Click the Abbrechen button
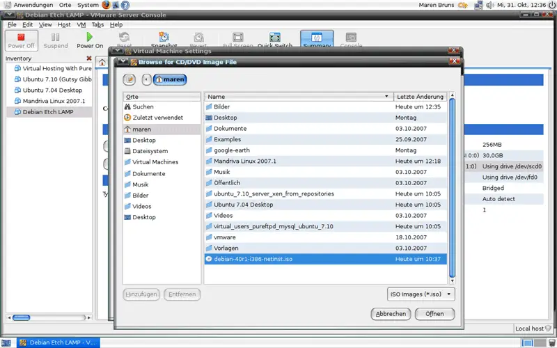 coord(391,314)
